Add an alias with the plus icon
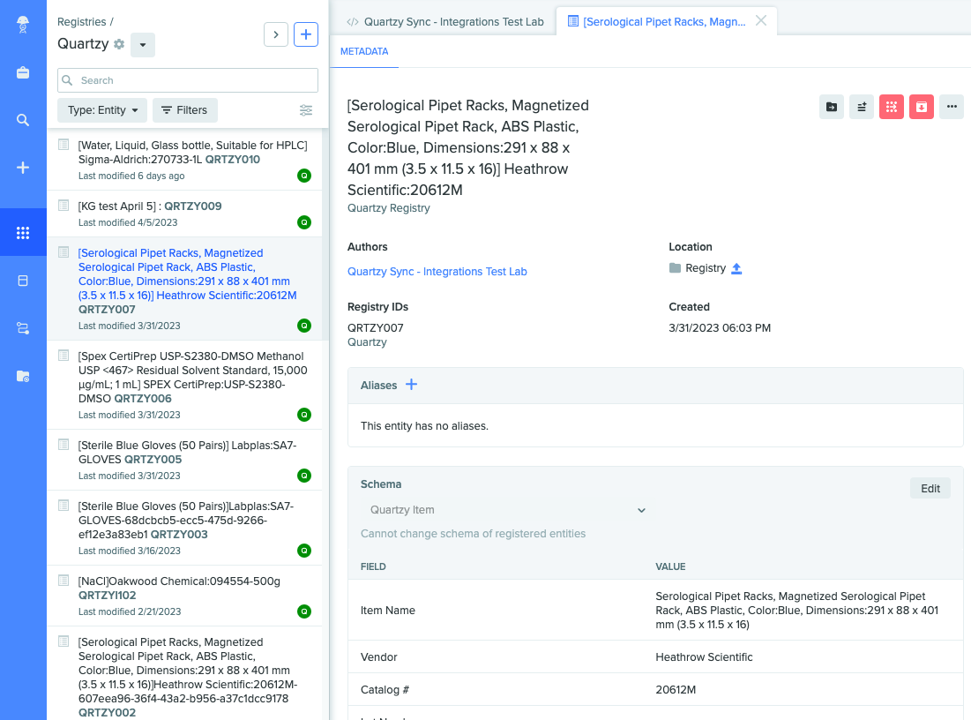The width and height of the screenshot is (971, 720). [411, 385]
